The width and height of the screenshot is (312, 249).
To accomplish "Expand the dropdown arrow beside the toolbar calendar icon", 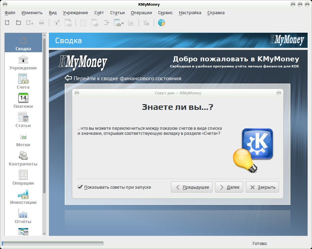I will click(x=122, y=23).
